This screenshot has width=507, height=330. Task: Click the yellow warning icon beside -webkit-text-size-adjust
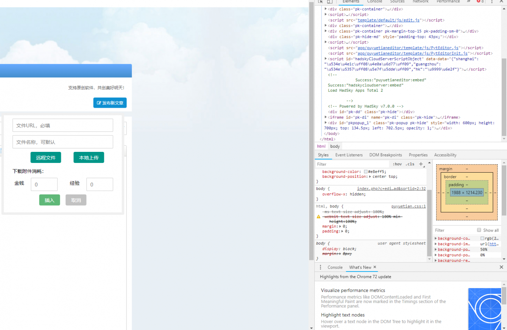pyautogui.click(x=318, y=217)
